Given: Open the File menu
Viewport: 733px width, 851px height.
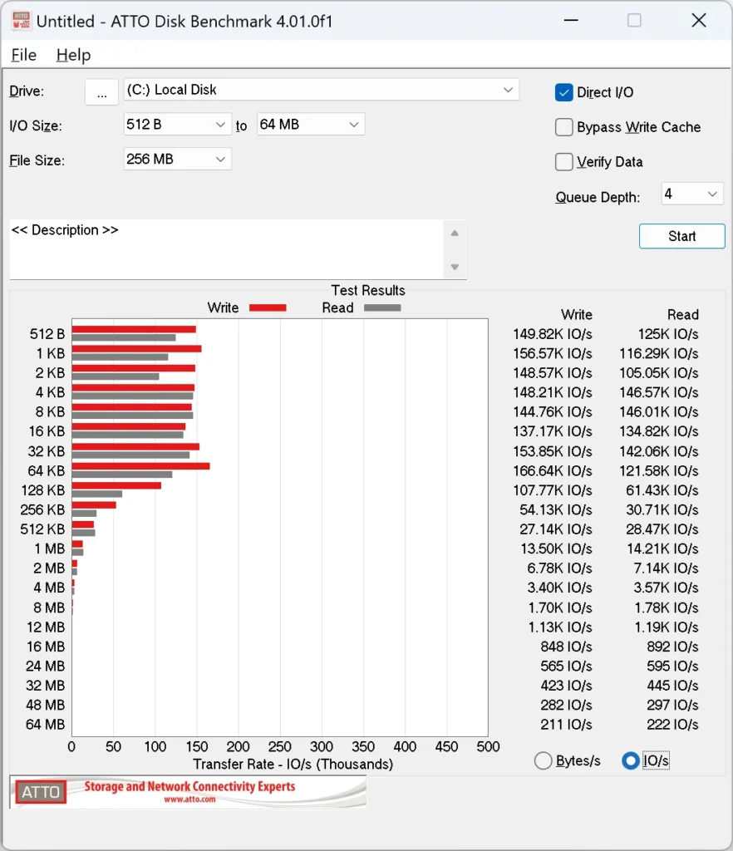Looking at the screenshot, I should pos(23,55).
